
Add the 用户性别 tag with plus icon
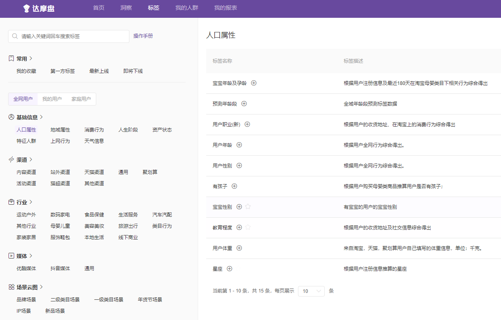239,165
